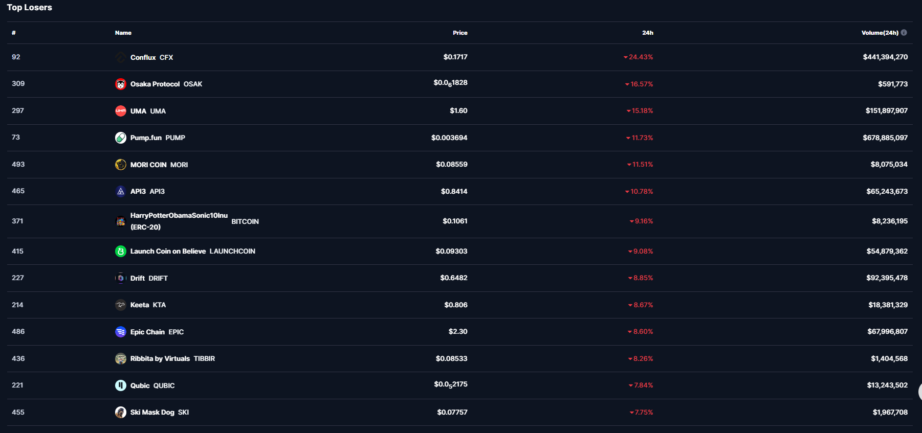
Task: Click the MORI COIN logo icon
Action: 121,165
